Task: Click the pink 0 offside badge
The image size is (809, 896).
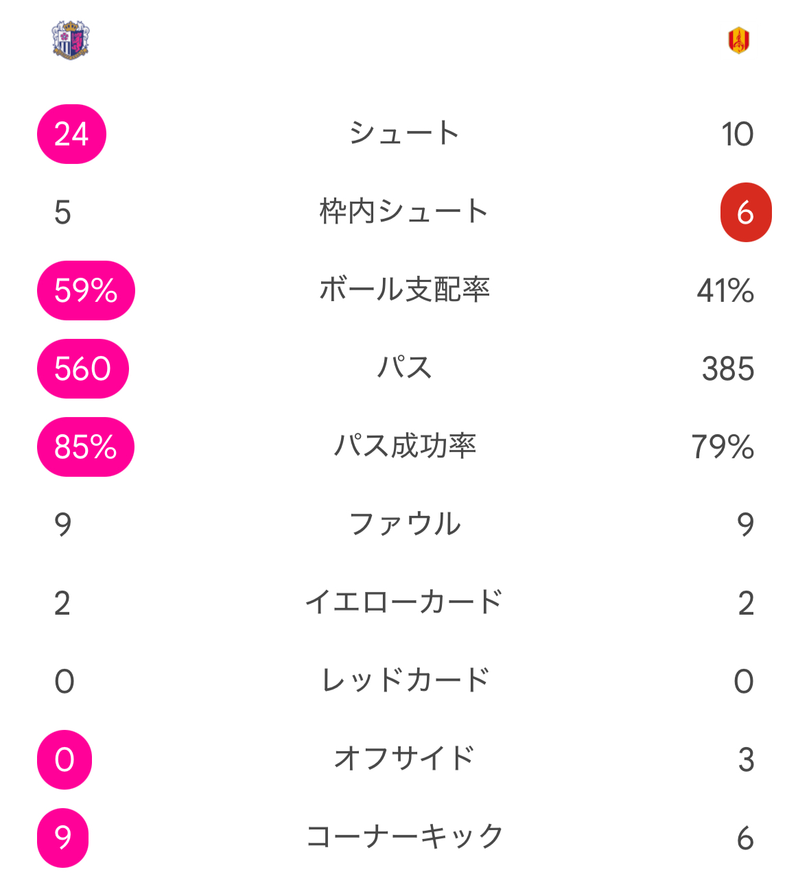Action: coord(65,759)
